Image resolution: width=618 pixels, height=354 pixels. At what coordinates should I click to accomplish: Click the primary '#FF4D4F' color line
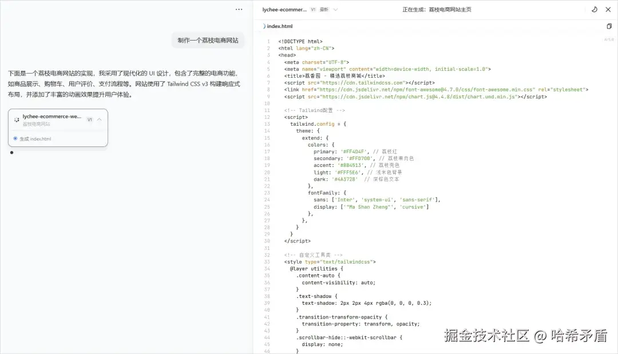pyautogui.click(x=355, y=152)
